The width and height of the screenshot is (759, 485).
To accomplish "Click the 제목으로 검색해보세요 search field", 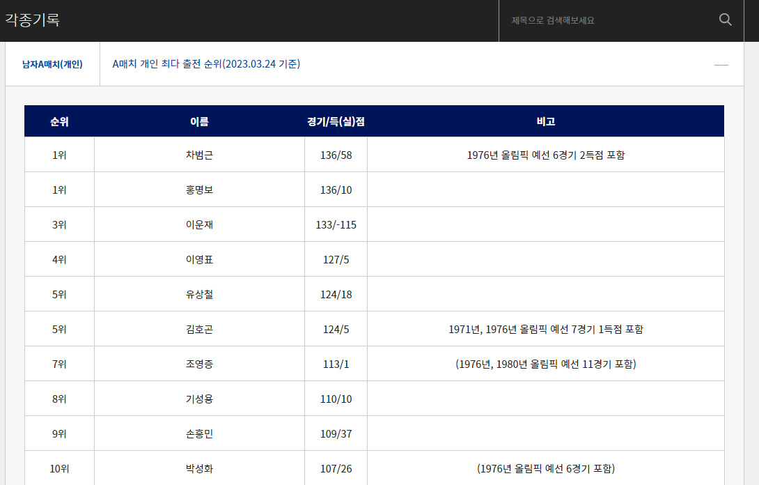I will 599,20.
